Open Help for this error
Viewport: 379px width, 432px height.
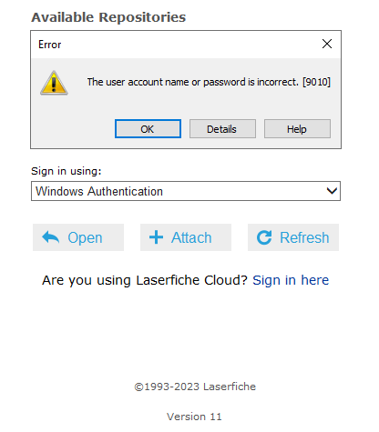tap(297, 129)
